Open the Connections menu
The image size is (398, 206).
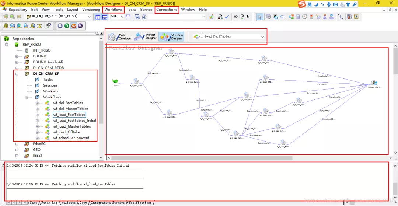click(x=167, y=10)
